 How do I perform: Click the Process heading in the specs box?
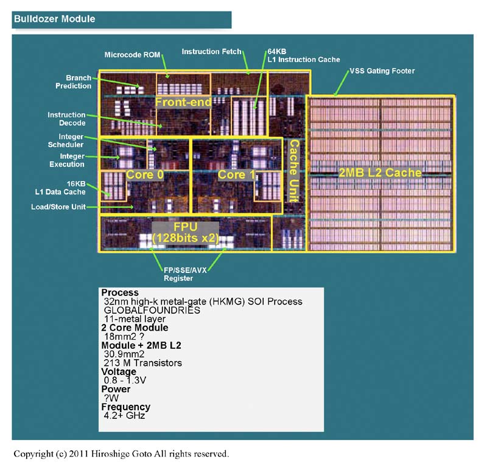pyautogui.click(x=120, y=292)
